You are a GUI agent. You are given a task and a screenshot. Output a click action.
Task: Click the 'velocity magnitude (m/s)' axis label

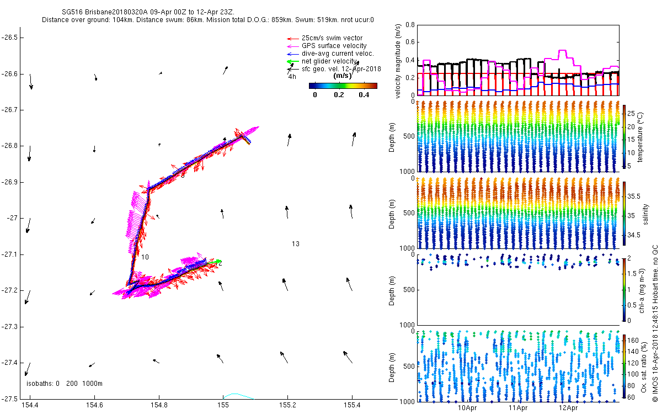[x=398, y=61]
